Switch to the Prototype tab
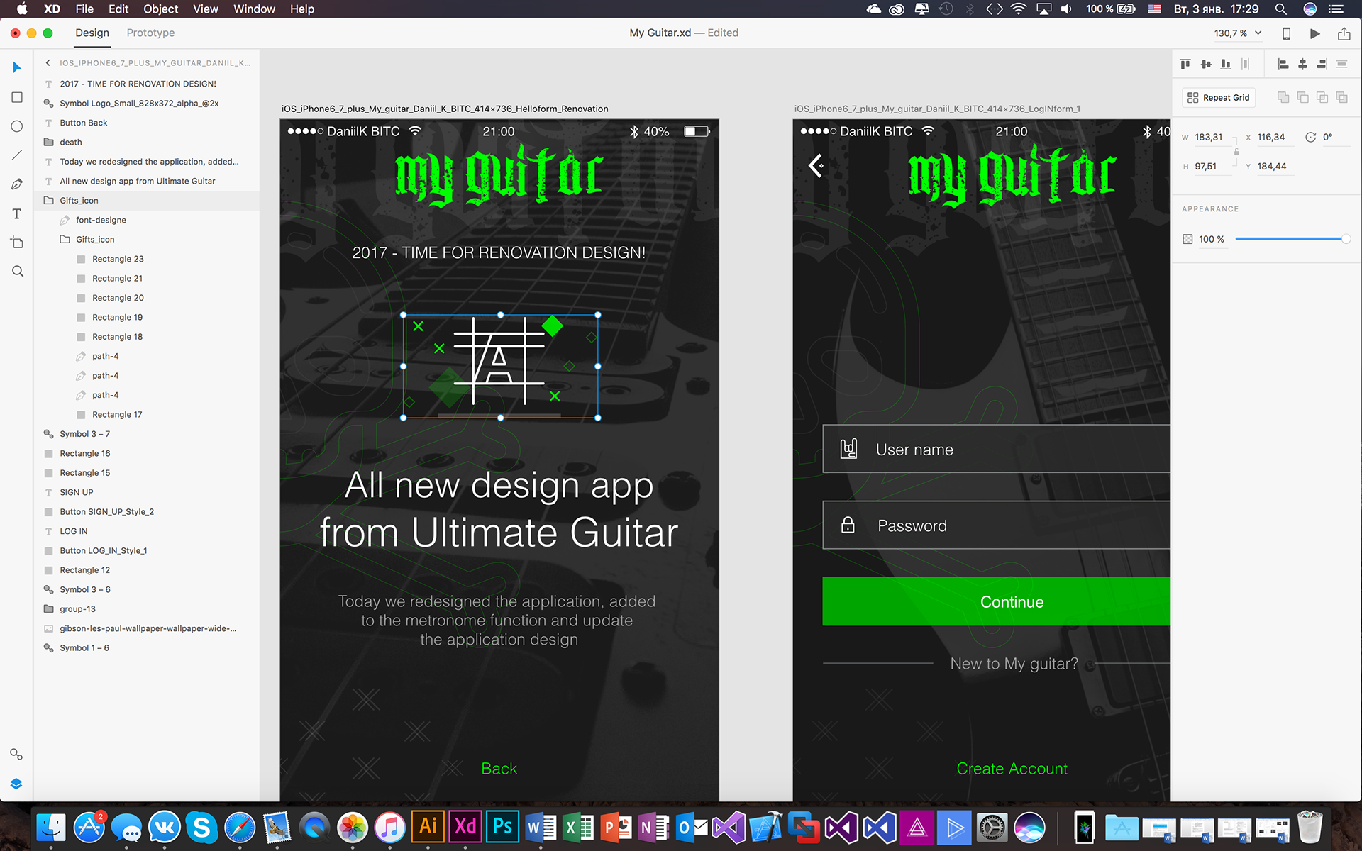The width and height of the screenshot is (1362, 851). click(150, 33)
